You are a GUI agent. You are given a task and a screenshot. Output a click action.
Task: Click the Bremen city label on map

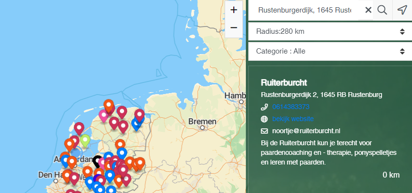(x=203, y=121)
